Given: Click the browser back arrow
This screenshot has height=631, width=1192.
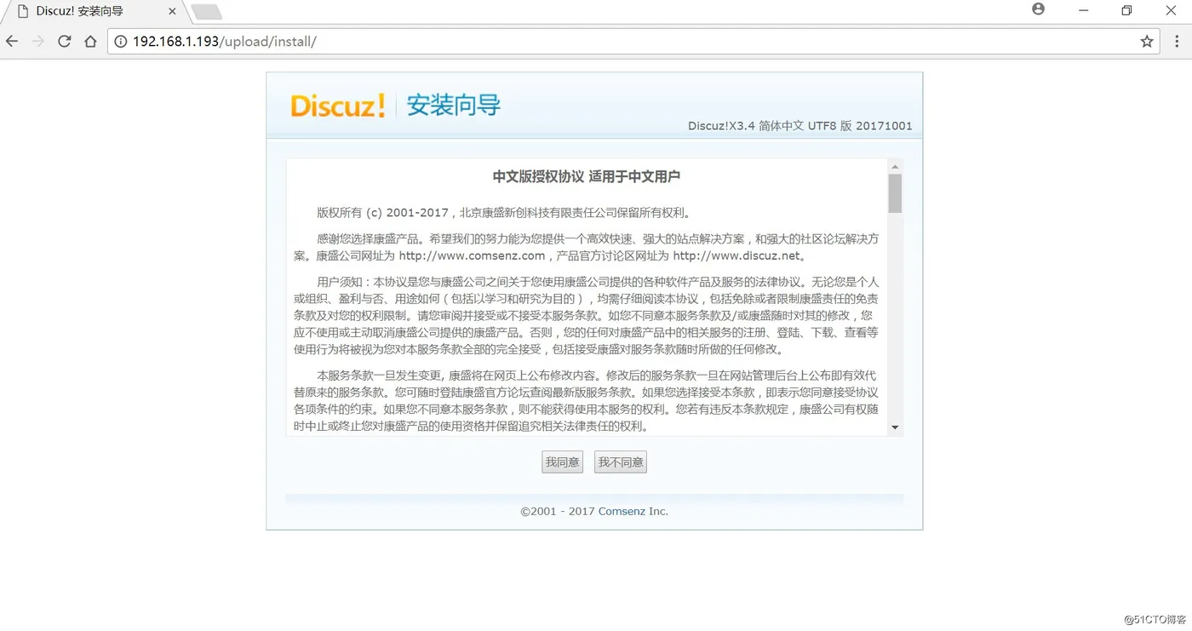Looking at the screenshot, I should tap(12, 41).
